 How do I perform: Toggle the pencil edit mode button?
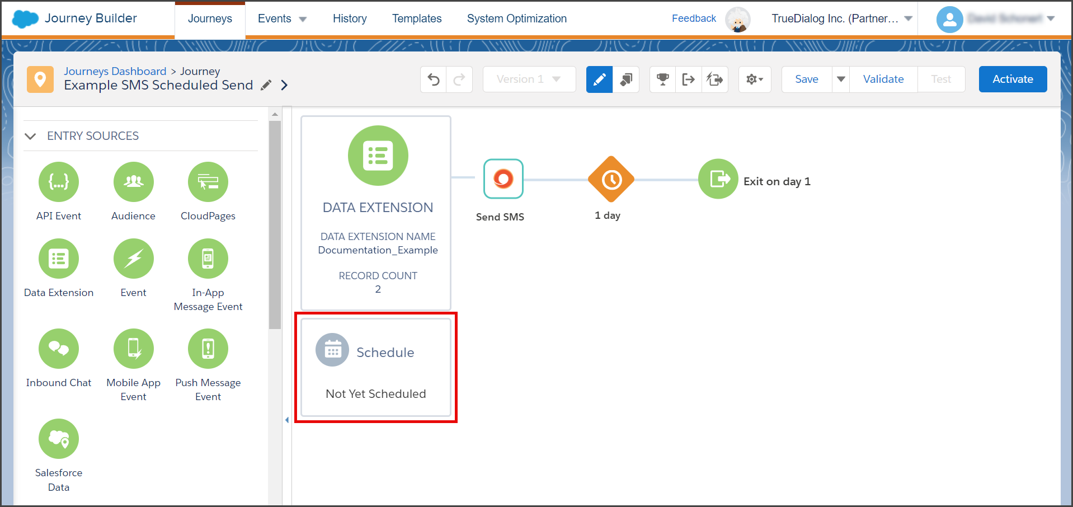599,79
